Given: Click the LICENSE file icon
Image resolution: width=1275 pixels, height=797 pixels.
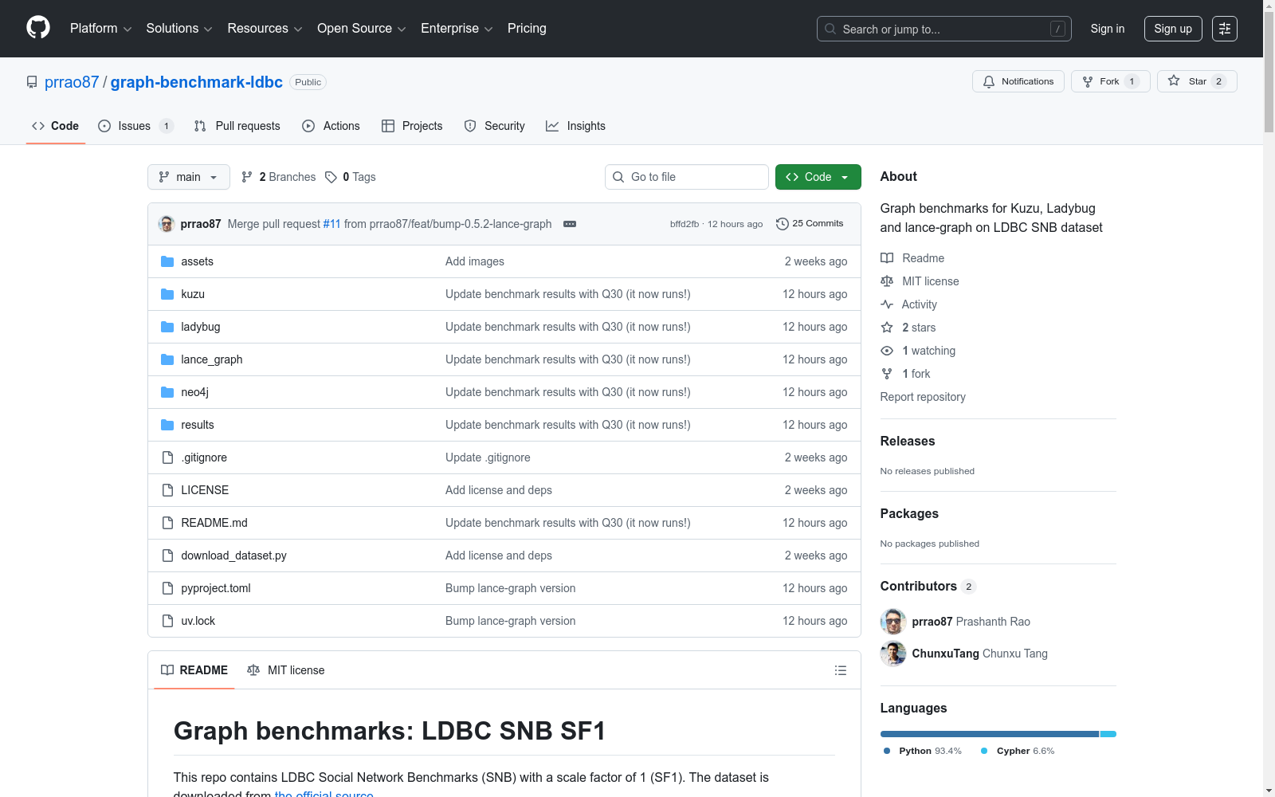Looking at the screenshot, I should pos(167,490).
